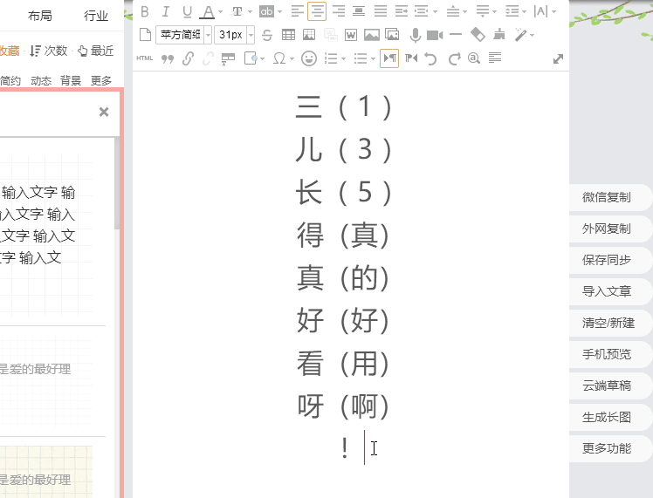
Task: Switch to HTML source mode
Action: (145, 58)
